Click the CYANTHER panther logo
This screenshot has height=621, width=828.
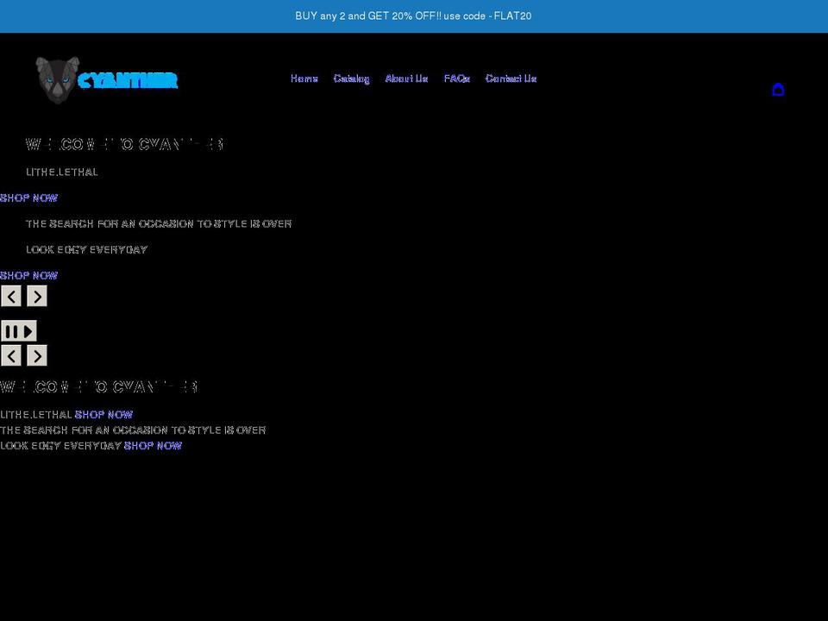point(108,79)
